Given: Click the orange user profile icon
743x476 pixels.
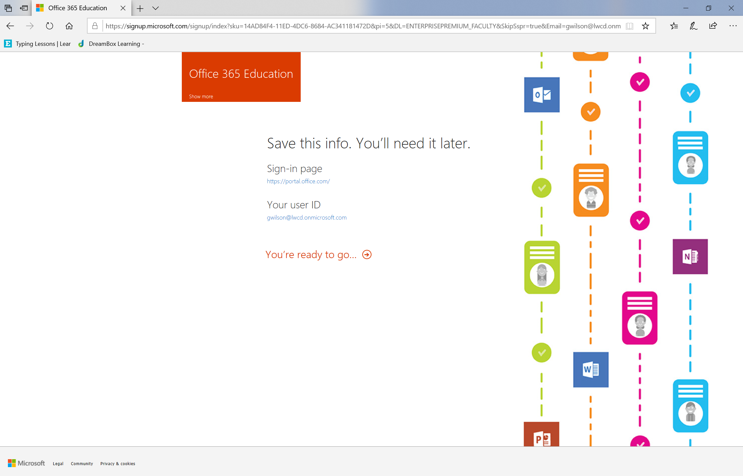Looking at the screenshot, I should pos(590,188).
